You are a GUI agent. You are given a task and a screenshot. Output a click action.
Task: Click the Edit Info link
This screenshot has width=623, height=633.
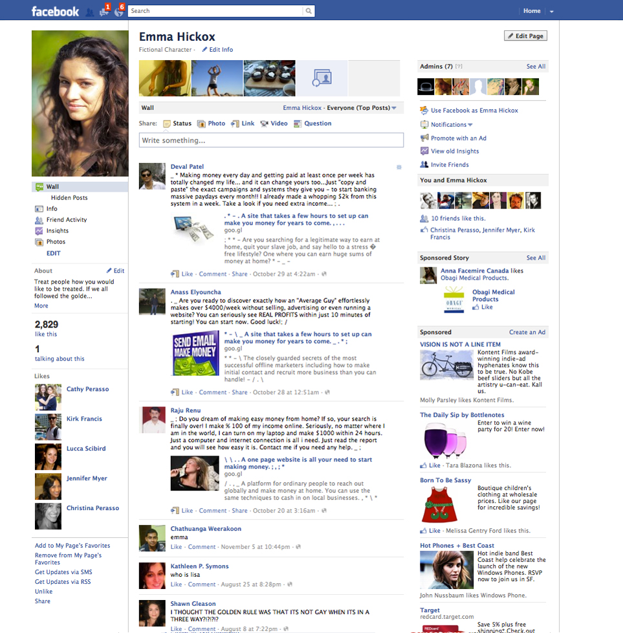(221, 50)
